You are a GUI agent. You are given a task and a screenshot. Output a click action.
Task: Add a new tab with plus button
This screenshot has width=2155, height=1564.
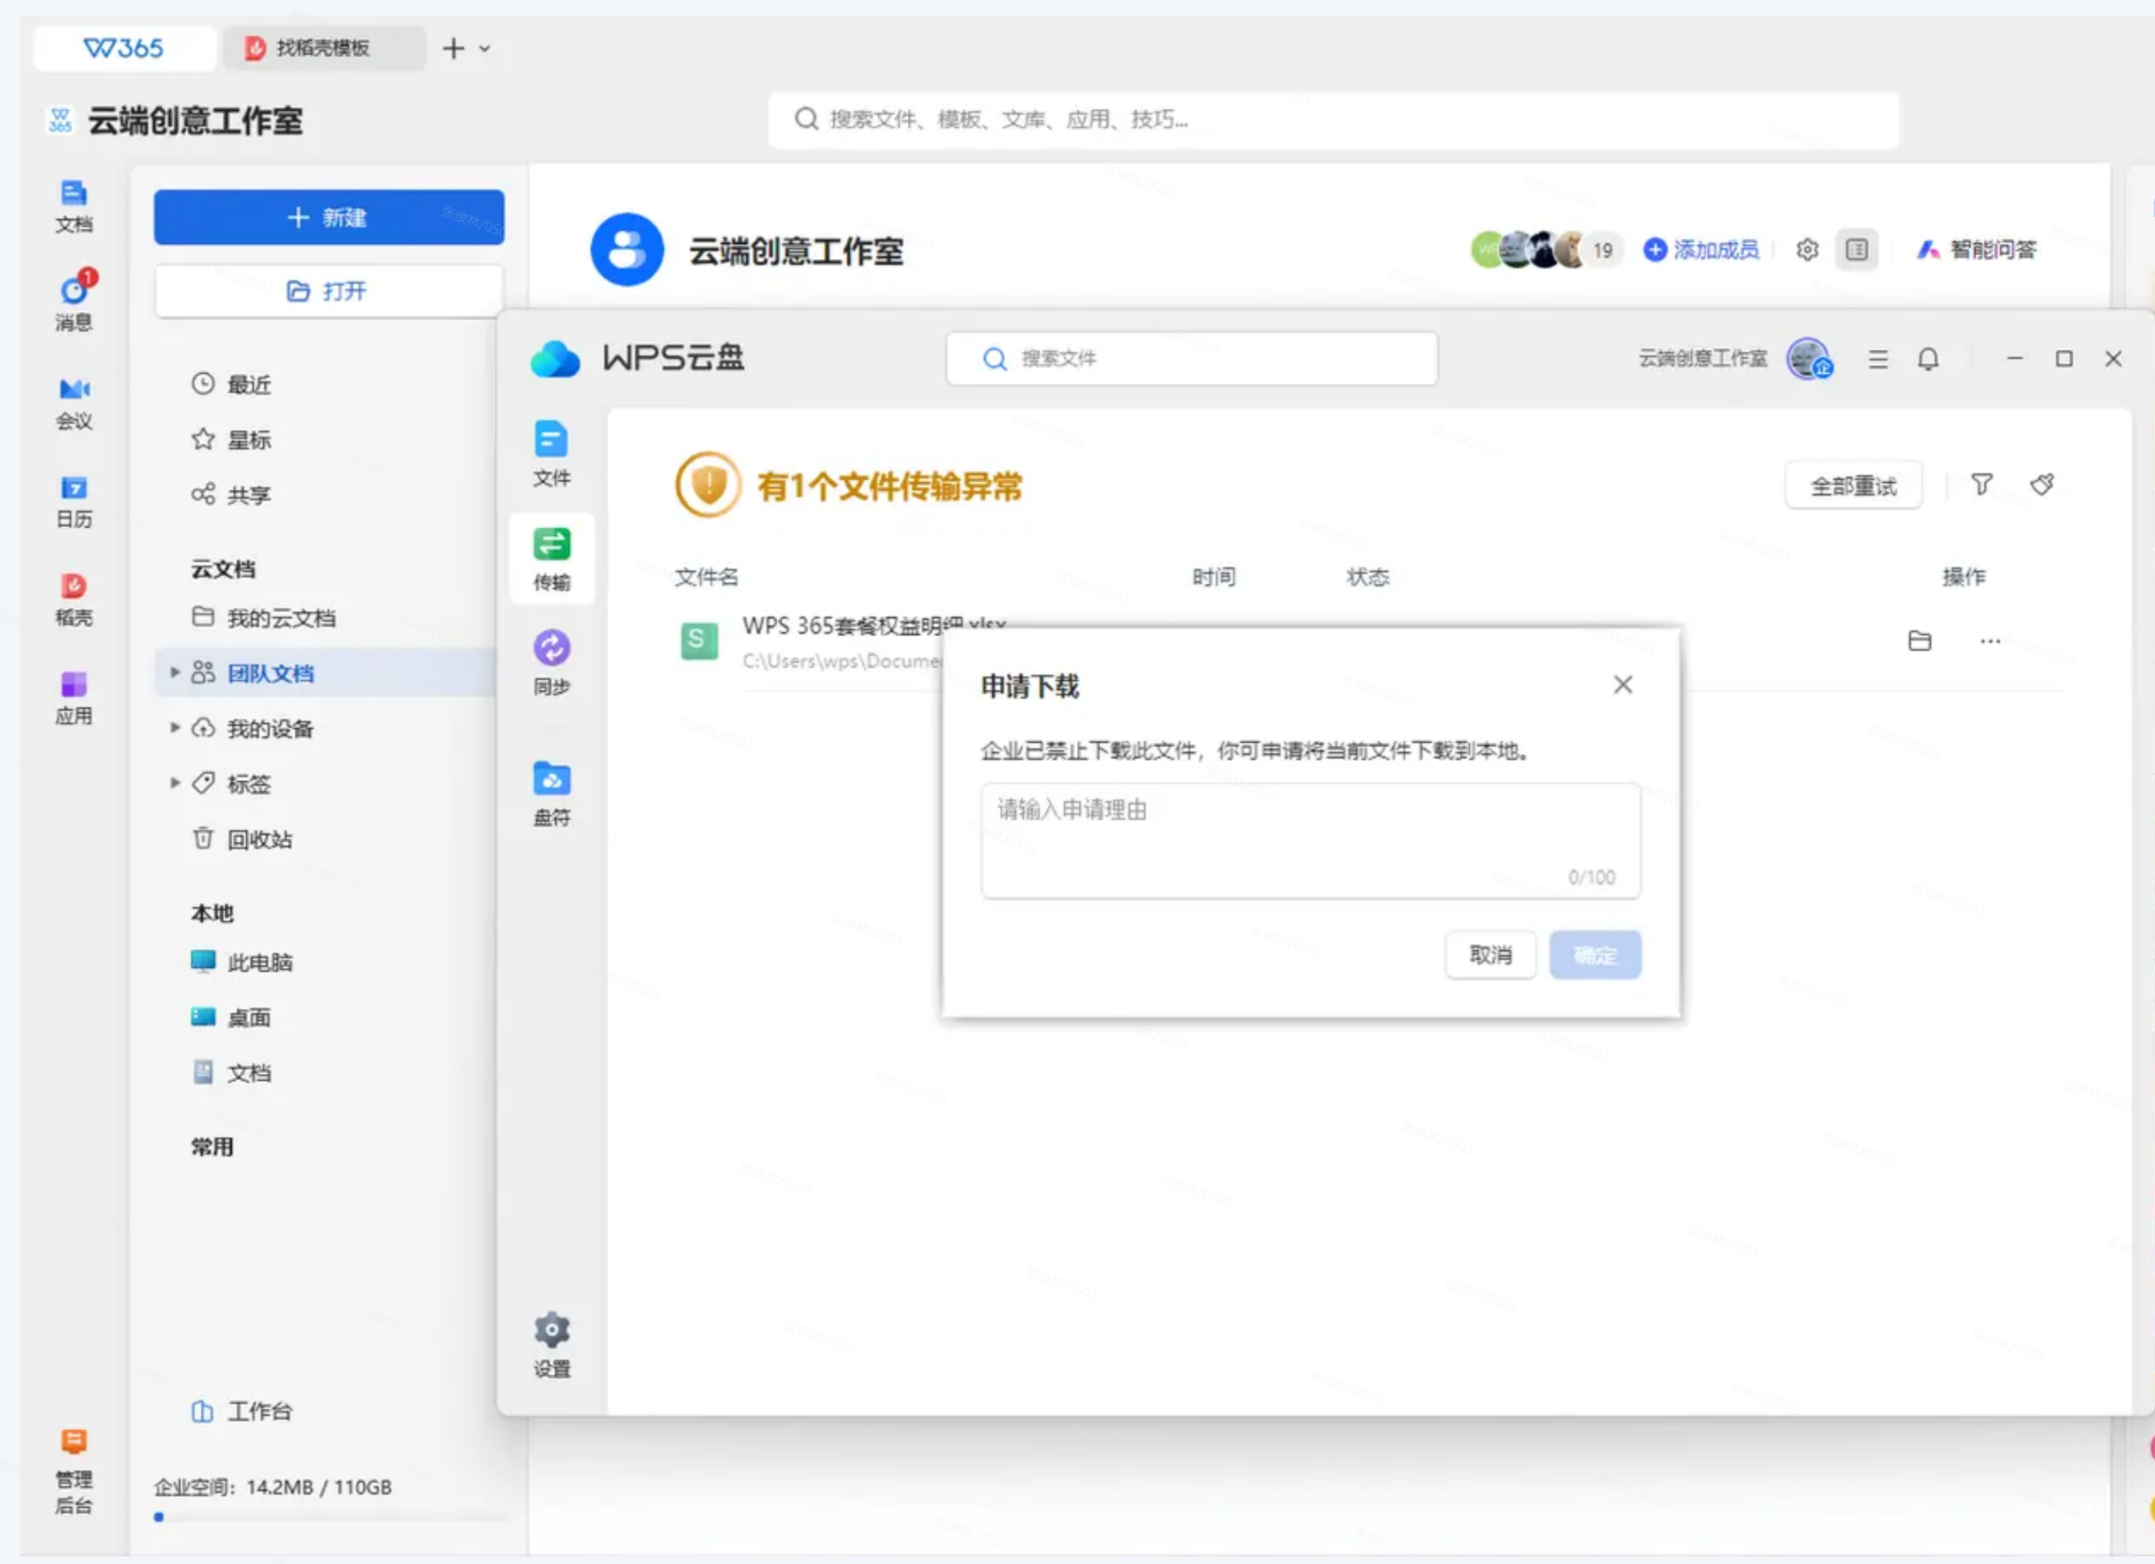(x=454, y=47)
